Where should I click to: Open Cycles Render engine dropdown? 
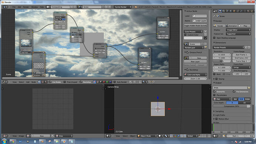point(122,7)
